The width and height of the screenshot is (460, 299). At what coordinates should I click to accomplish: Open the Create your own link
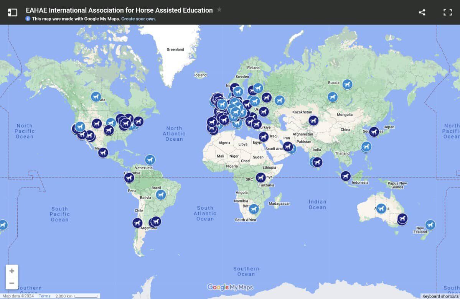[x=138, y=18]
